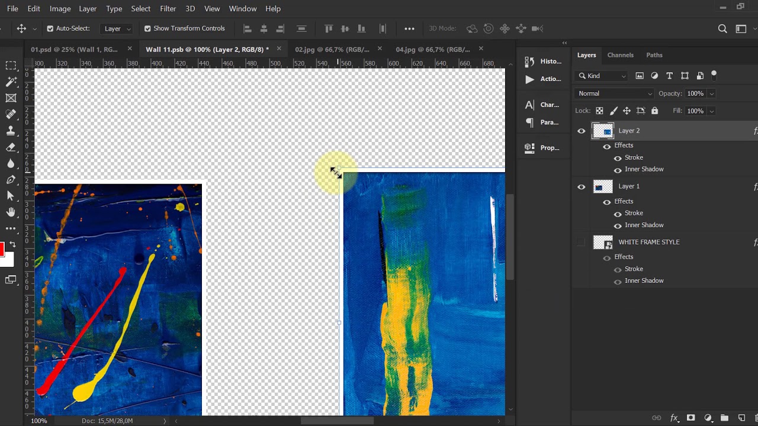Viewport: 758px width, 426px height.
Task: Select the Frame tool
Action: 11,98
